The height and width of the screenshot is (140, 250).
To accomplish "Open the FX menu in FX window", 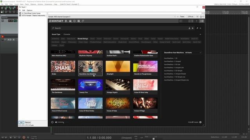I will (20, 10).
